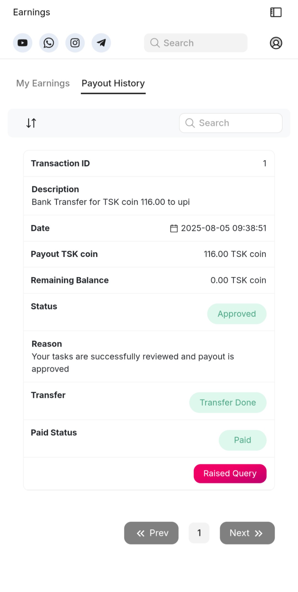Go to previous page with Prev
This screenshot has height=592, width=298.
click(x=151, y=533)
